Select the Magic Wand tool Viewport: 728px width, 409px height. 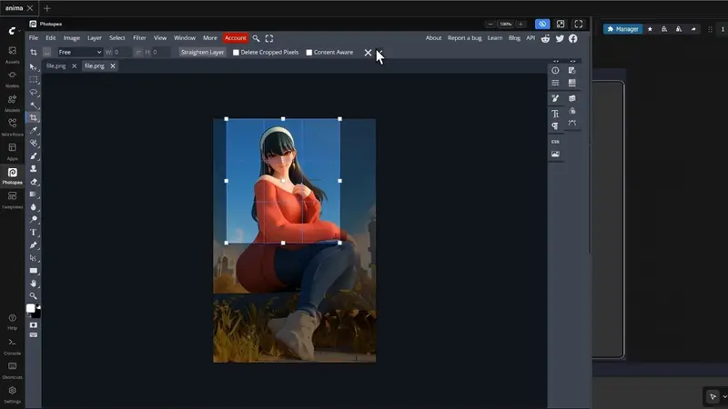tap(34, 105)
